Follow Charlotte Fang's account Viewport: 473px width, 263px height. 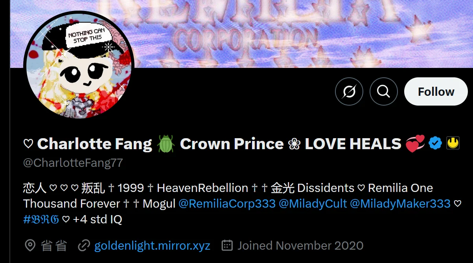[x=436, y=91]
